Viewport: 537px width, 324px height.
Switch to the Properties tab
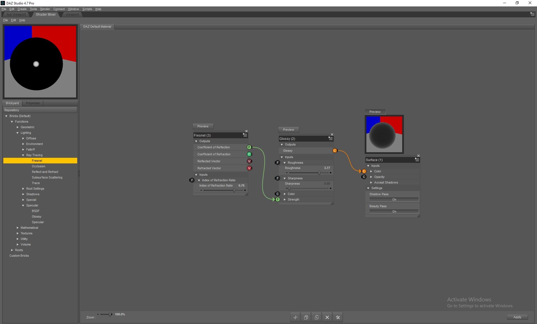[x=33, y=103]
